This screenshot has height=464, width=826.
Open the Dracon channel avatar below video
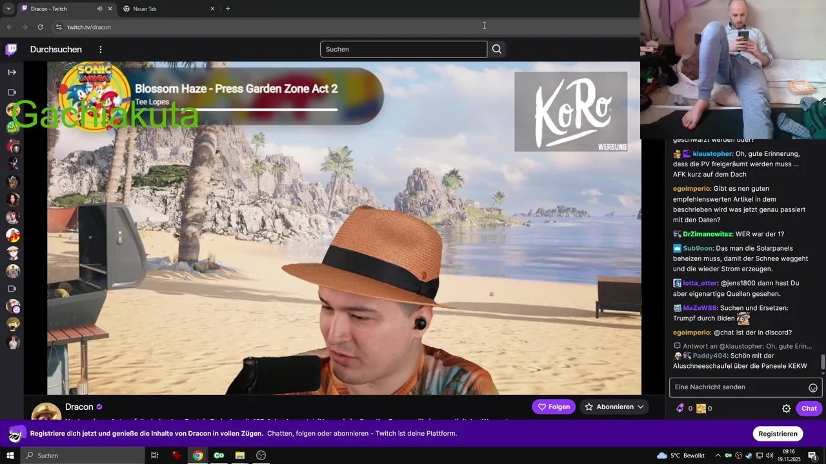[x=46, y=412]
